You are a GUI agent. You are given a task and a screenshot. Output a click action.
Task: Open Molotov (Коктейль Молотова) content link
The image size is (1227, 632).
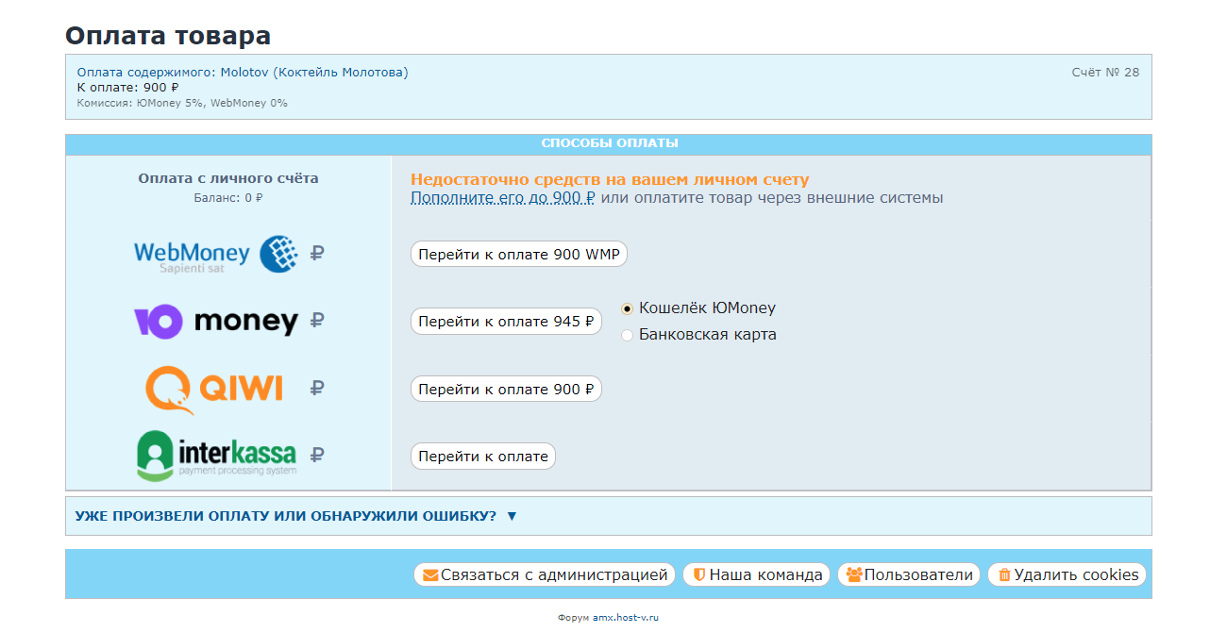[314, 73]
